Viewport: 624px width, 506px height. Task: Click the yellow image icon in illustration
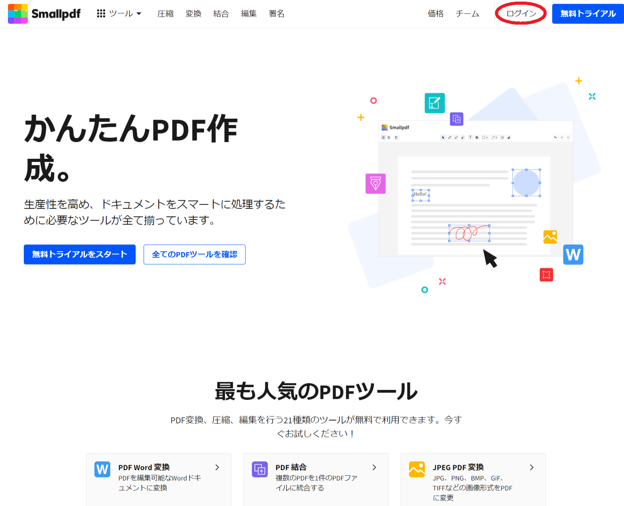[x=550, y=237]
